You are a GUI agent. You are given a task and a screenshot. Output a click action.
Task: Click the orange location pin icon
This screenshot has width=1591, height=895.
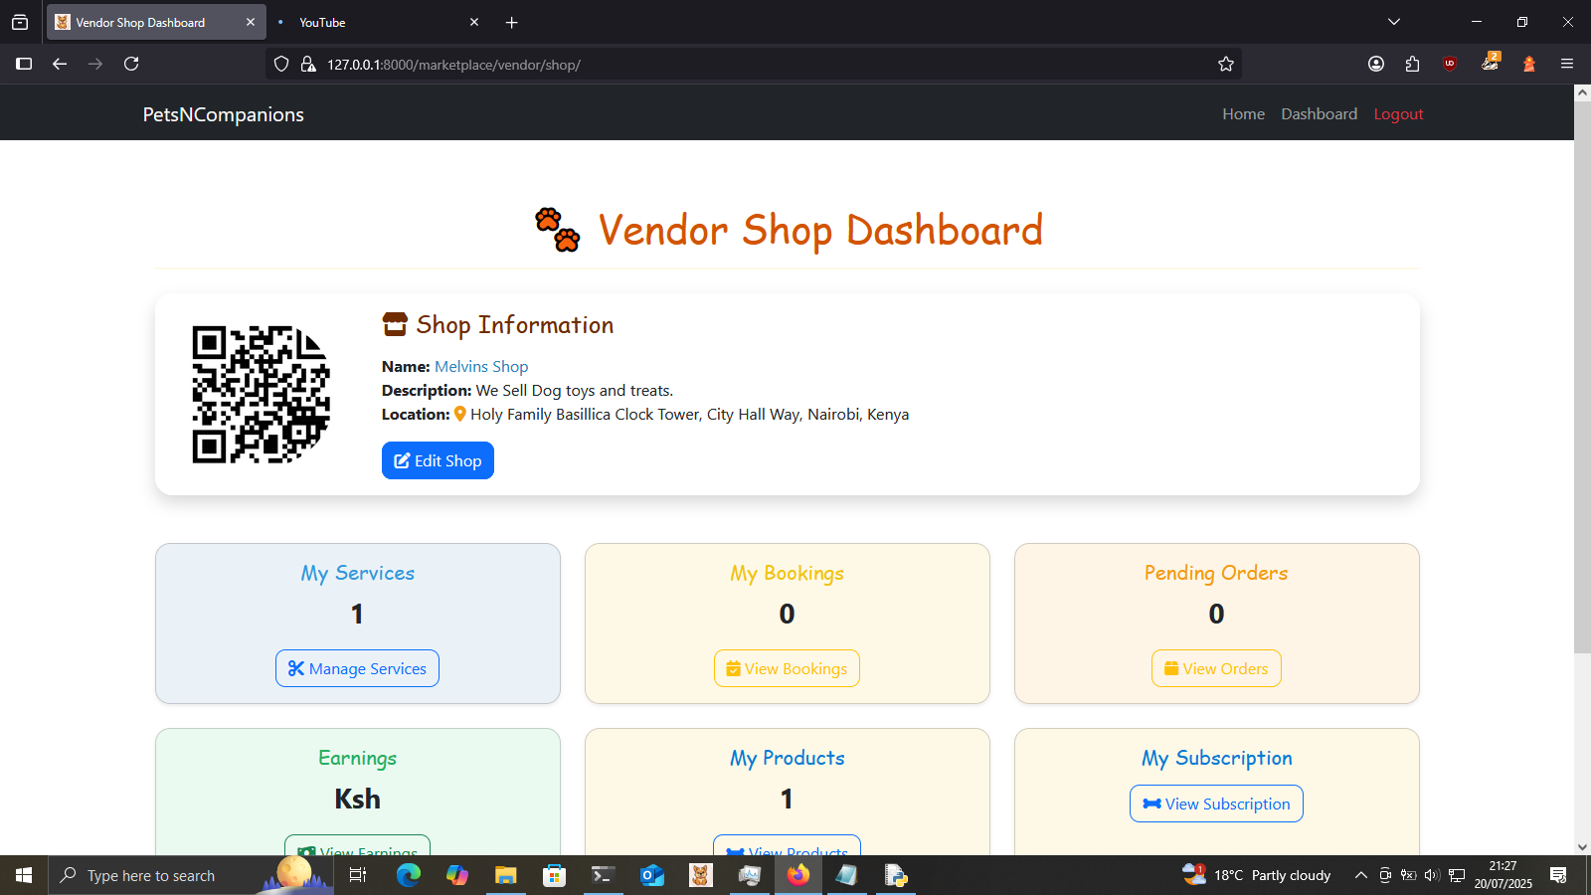coord(460,414)
